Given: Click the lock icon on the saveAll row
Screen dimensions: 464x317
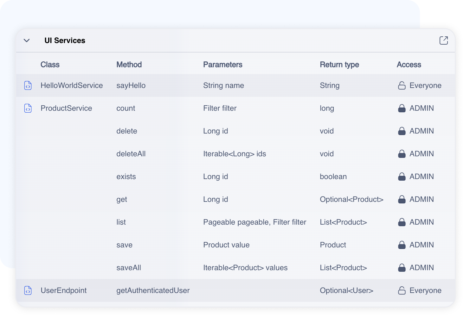Looking at the screenshot, I should (402, 268).
